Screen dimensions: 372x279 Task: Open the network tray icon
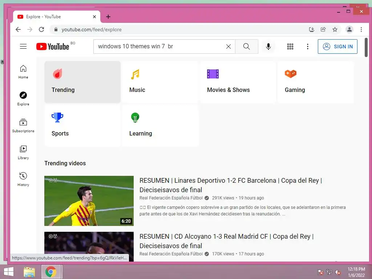click(329, 272)
